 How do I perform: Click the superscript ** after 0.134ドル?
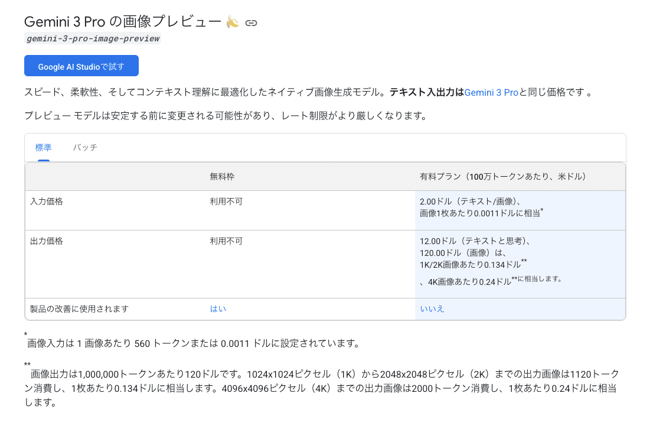coord(523,261)
